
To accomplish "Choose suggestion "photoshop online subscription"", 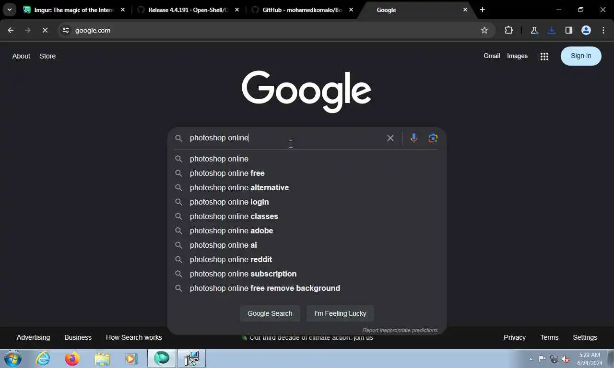I will point(307,274).
